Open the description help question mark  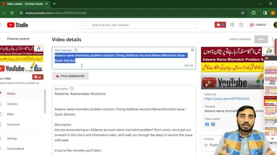click(72, 89)
